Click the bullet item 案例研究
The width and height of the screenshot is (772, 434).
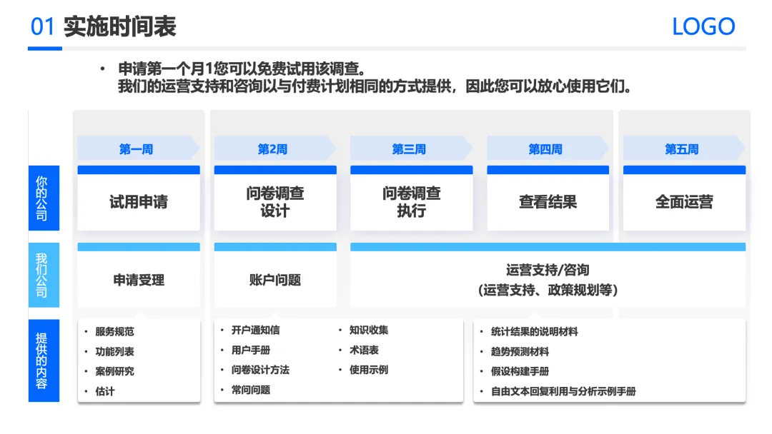tap(114, 371)
